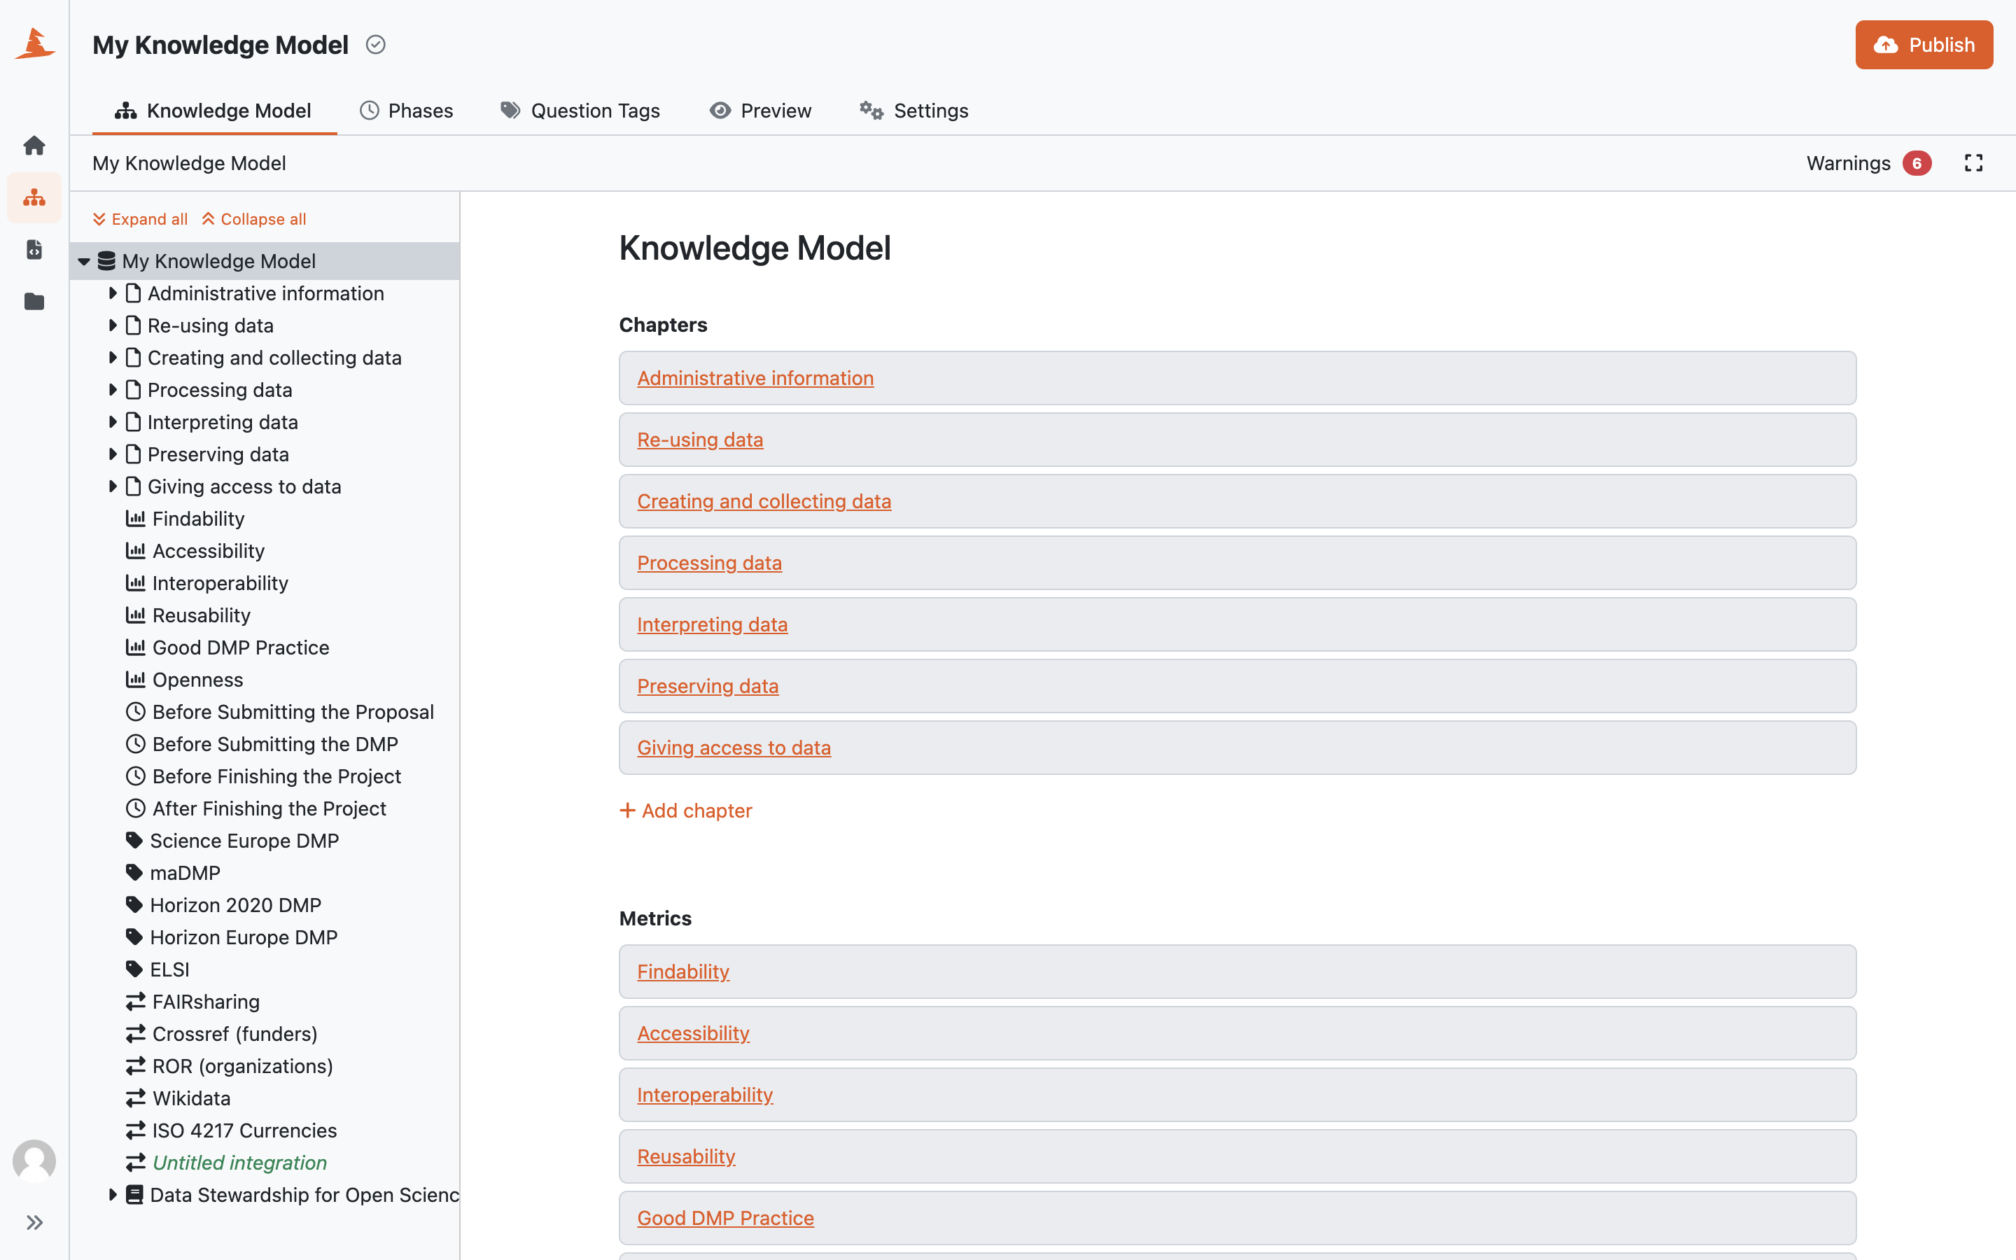Expand Data Stewardship for Open Science item
The height and width of the screenshot is (1260, 2016).
(113, 1195)
